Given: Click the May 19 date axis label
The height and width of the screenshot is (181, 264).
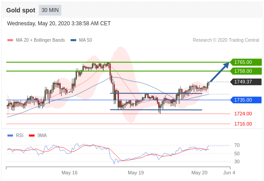Looking at the screenshot, I should pyautogui.click(x=136, y=173).
